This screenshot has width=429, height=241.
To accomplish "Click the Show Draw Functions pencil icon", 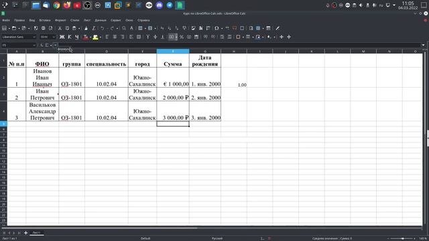I will pos(278,28).
